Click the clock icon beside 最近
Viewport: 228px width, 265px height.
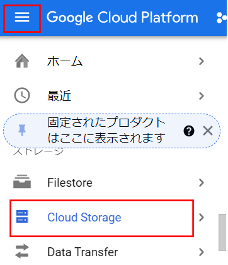click(x=22, y=95)
